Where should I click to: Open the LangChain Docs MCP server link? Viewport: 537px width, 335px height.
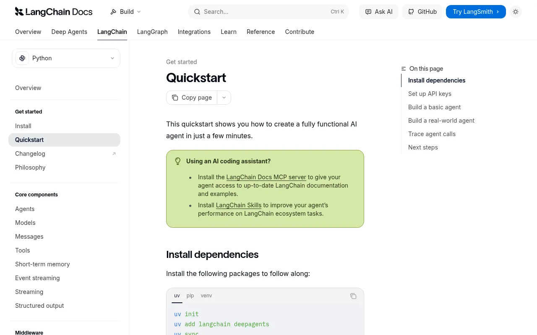[266, 177]
